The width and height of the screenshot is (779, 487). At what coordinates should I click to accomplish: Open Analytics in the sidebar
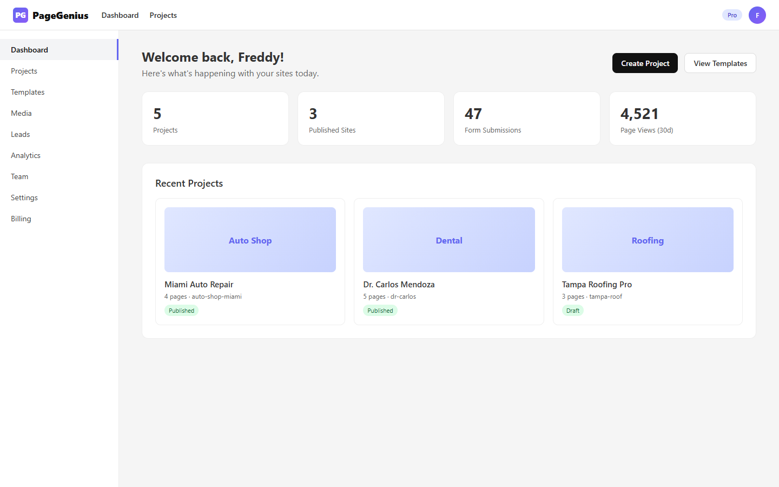(x=59, y=155)
